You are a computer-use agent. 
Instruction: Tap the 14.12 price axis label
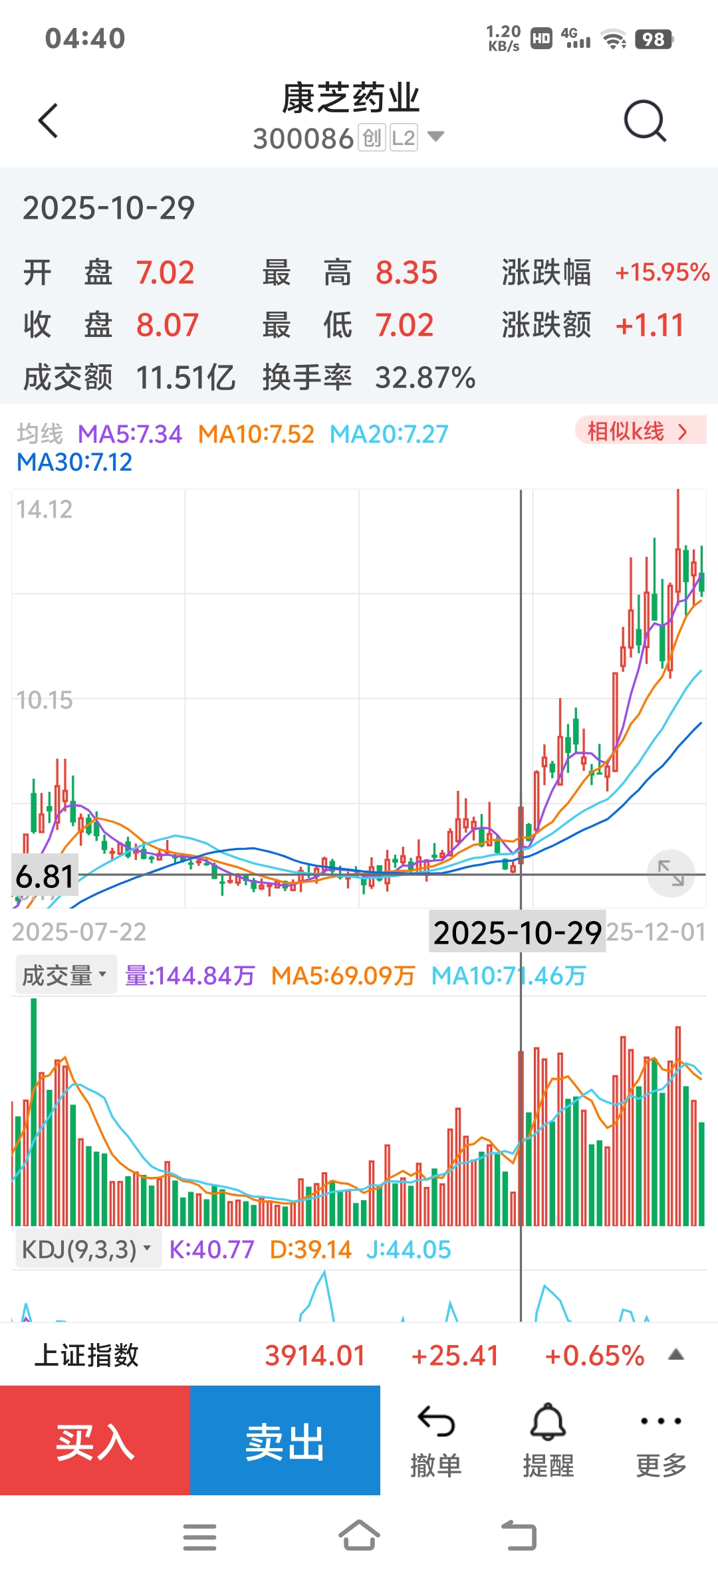44,509
